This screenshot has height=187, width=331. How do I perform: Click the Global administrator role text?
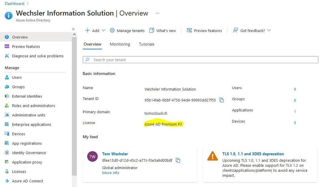pyautogui.click(x=120, y=168)
